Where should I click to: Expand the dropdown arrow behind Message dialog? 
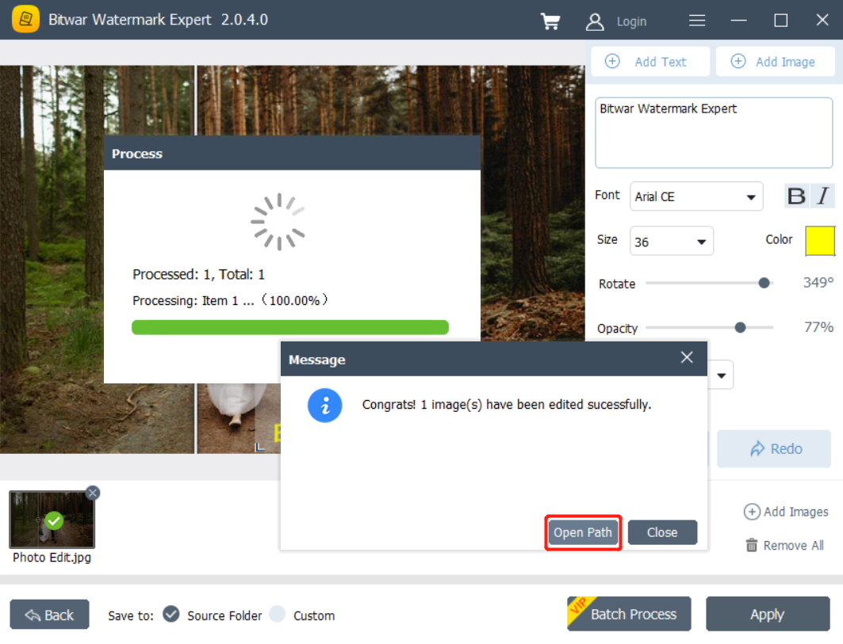click(x=721, y=375)
